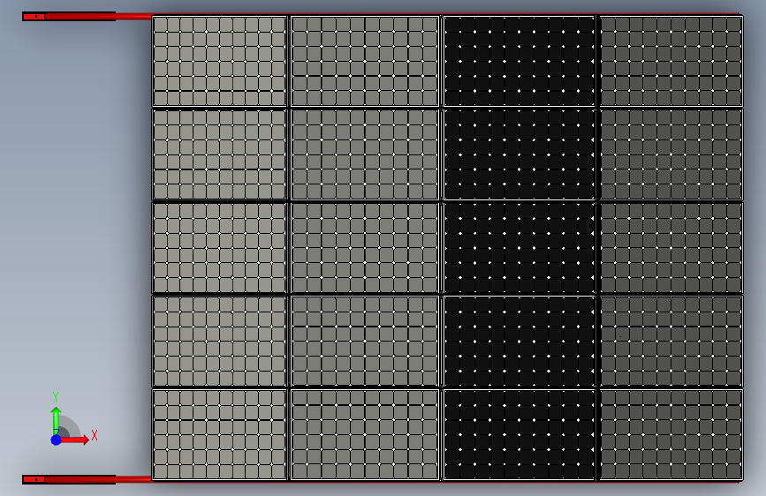766x496 pixels.
Task: Select the black solar panel in bottom row
Action: click(x=520, y=434)
